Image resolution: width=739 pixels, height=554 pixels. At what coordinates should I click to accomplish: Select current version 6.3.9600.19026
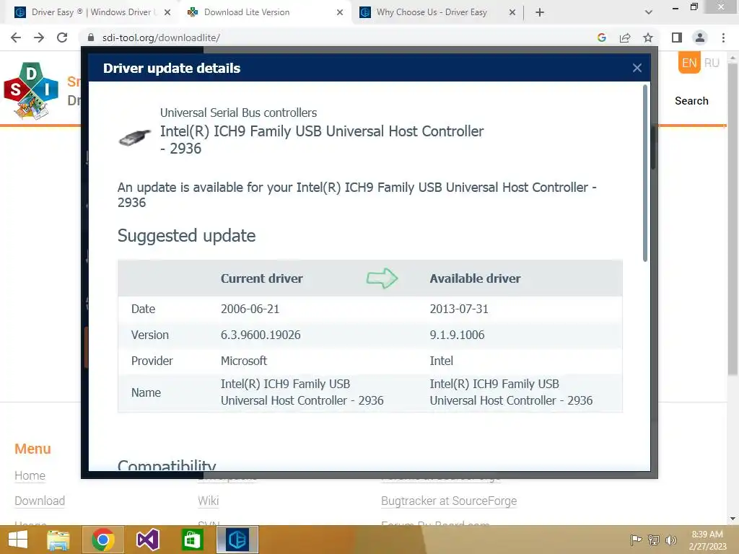pyautogui.click(x=261, y=335)
